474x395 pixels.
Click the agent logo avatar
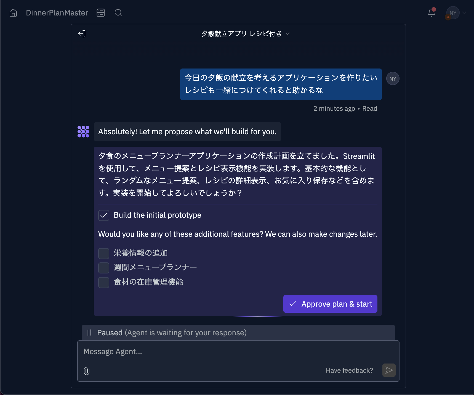pyautogui.click(x=83, y=132)
